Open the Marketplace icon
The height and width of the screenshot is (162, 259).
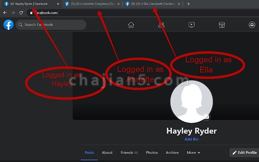point(222,25)
